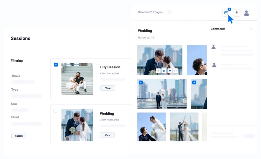Deselect the couple by railing skyline photo
The height and width of the screenshot is (159, 261).
(x=141, y=82)
